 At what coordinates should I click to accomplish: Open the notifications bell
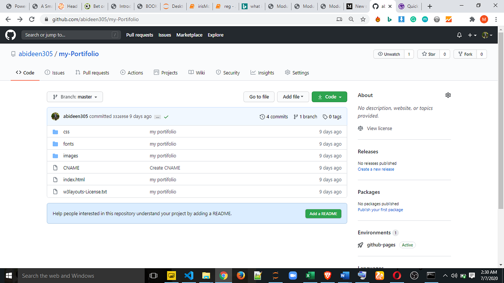459,35
